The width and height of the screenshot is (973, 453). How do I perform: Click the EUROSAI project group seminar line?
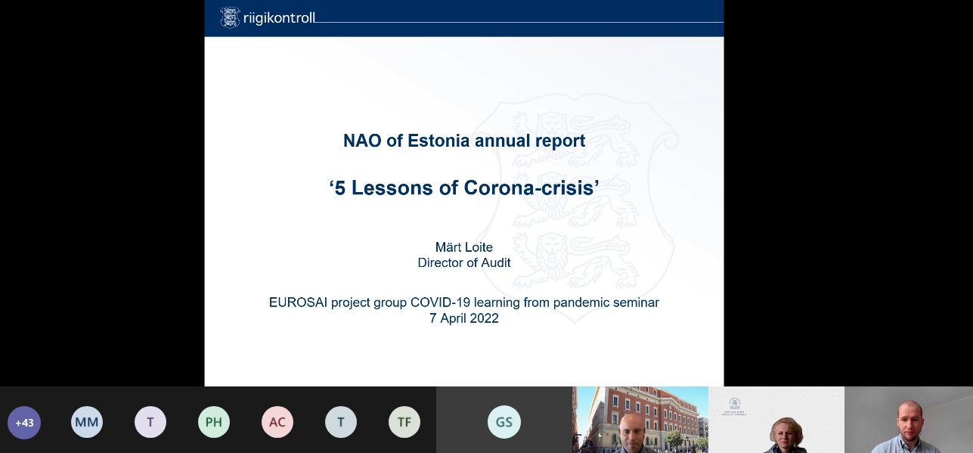[x=464, y=303]
